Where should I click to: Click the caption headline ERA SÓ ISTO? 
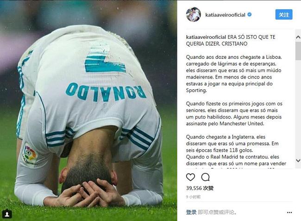[x=231, y=40]
